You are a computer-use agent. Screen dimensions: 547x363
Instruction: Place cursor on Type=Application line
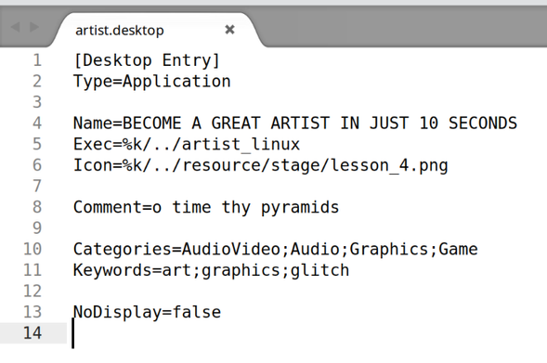point(152,82)
